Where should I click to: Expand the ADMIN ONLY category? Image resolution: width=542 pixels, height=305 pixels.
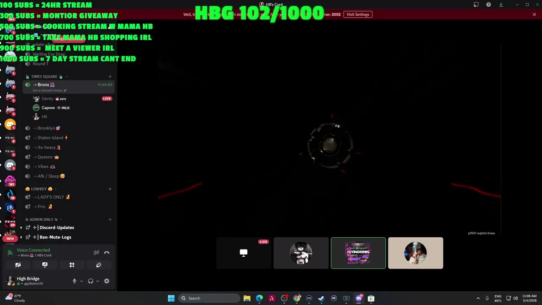click(43, 219)
